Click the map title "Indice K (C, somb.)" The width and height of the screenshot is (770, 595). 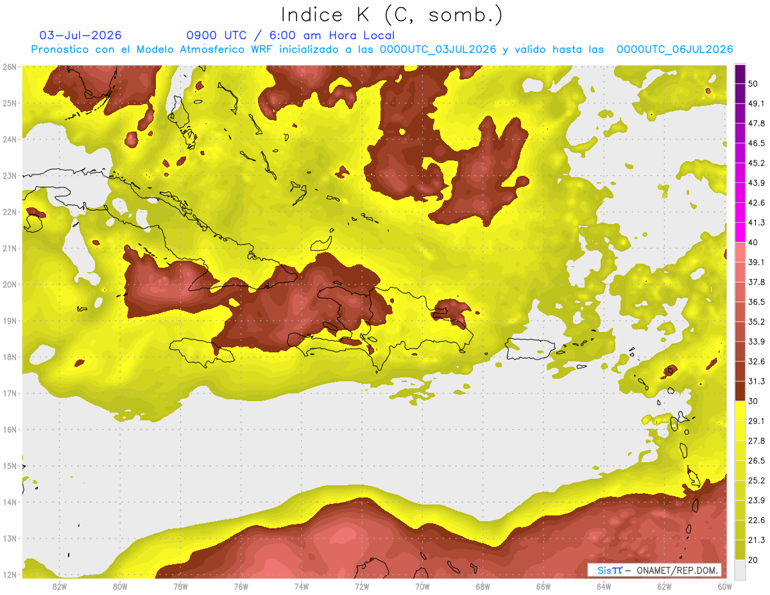pyautogui.click(x=391, y=15)
